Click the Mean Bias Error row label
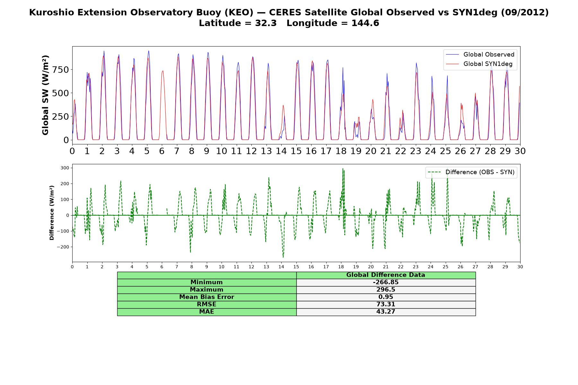 (x=206, y=297)
